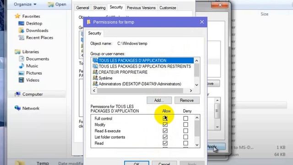Click the Computer icon in the sidebar
This screenshot has height=165, width=293.
(x=17, y=94)
